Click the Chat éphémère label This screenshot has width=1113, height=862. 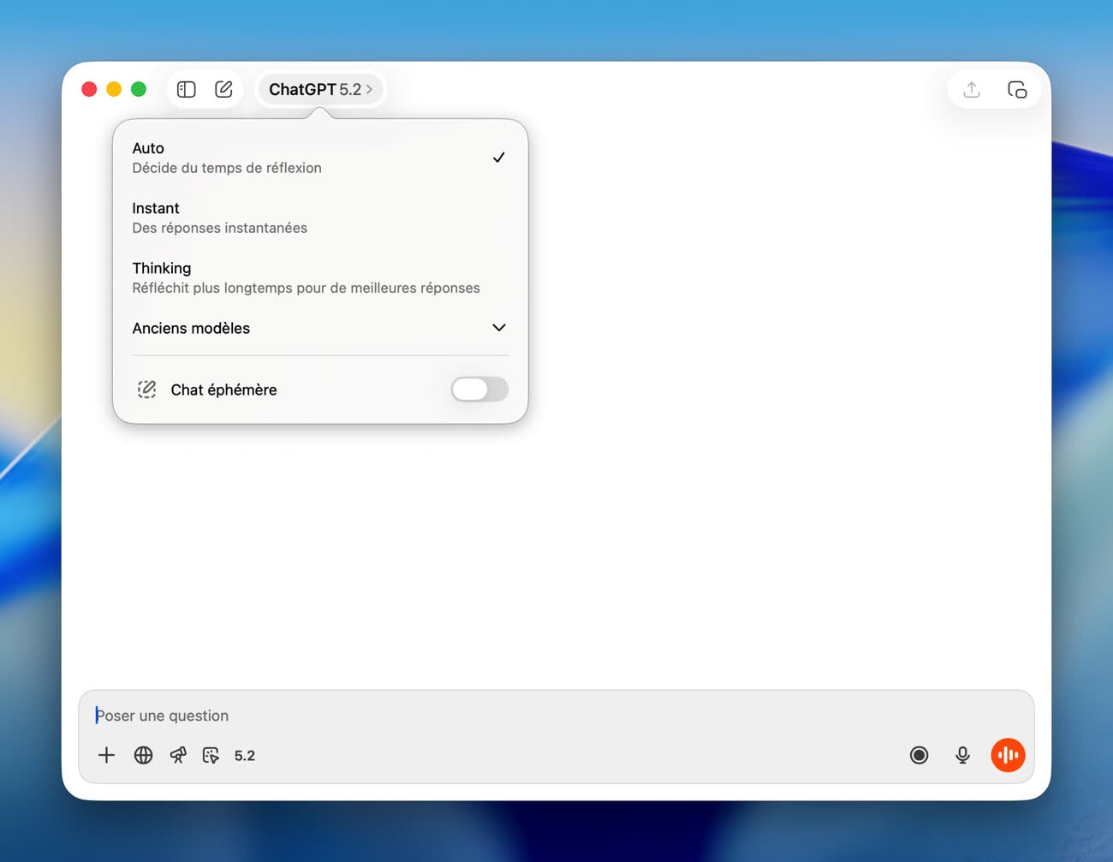(223, 389)
